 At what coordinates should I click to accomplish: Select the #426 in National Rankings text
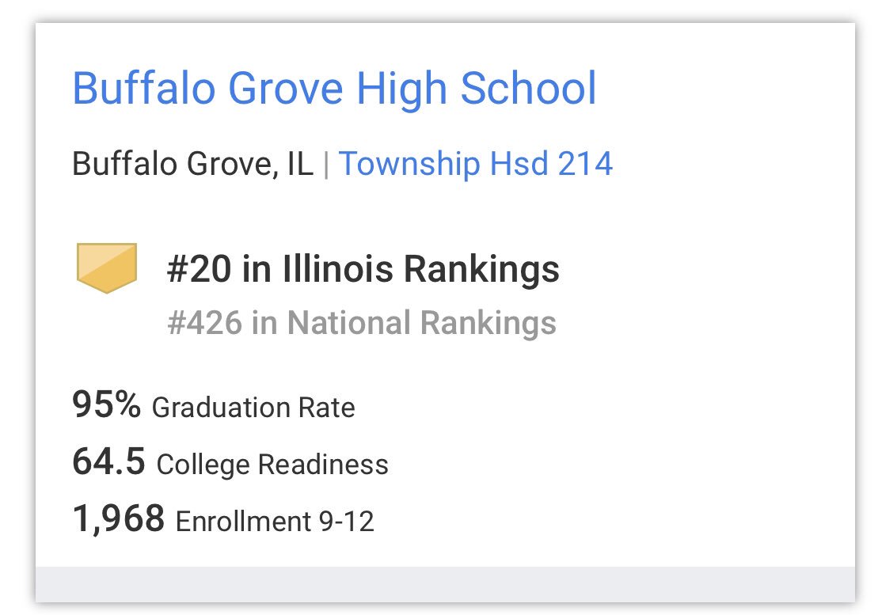point(362,322)
